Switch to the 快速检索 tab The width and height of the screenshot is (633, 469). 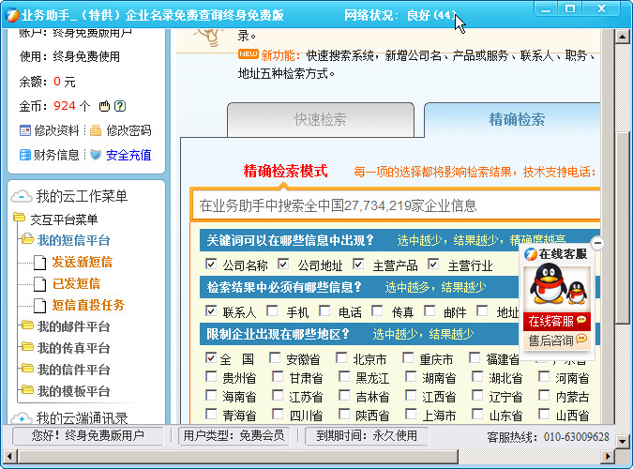tap(321, 119)
